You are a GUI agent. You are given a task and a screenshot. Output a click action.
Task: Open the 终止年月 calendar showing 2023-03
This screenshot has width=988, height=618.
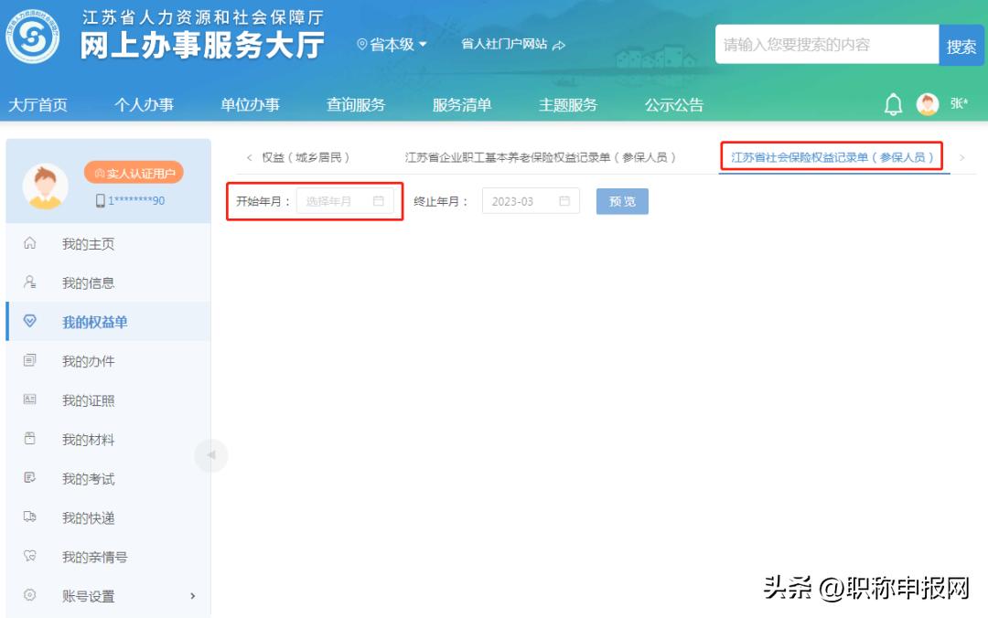tap(529, 201)
